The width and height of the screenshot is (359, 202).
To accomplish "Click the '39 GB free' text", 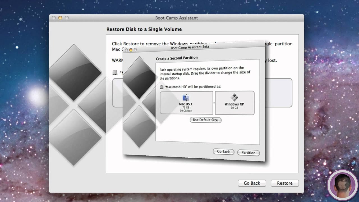I will pyautogui.click(x=186, y=111).
